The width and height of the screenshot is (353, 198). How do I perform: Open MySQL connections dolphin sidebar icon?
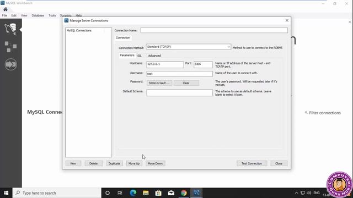point(10,29)
